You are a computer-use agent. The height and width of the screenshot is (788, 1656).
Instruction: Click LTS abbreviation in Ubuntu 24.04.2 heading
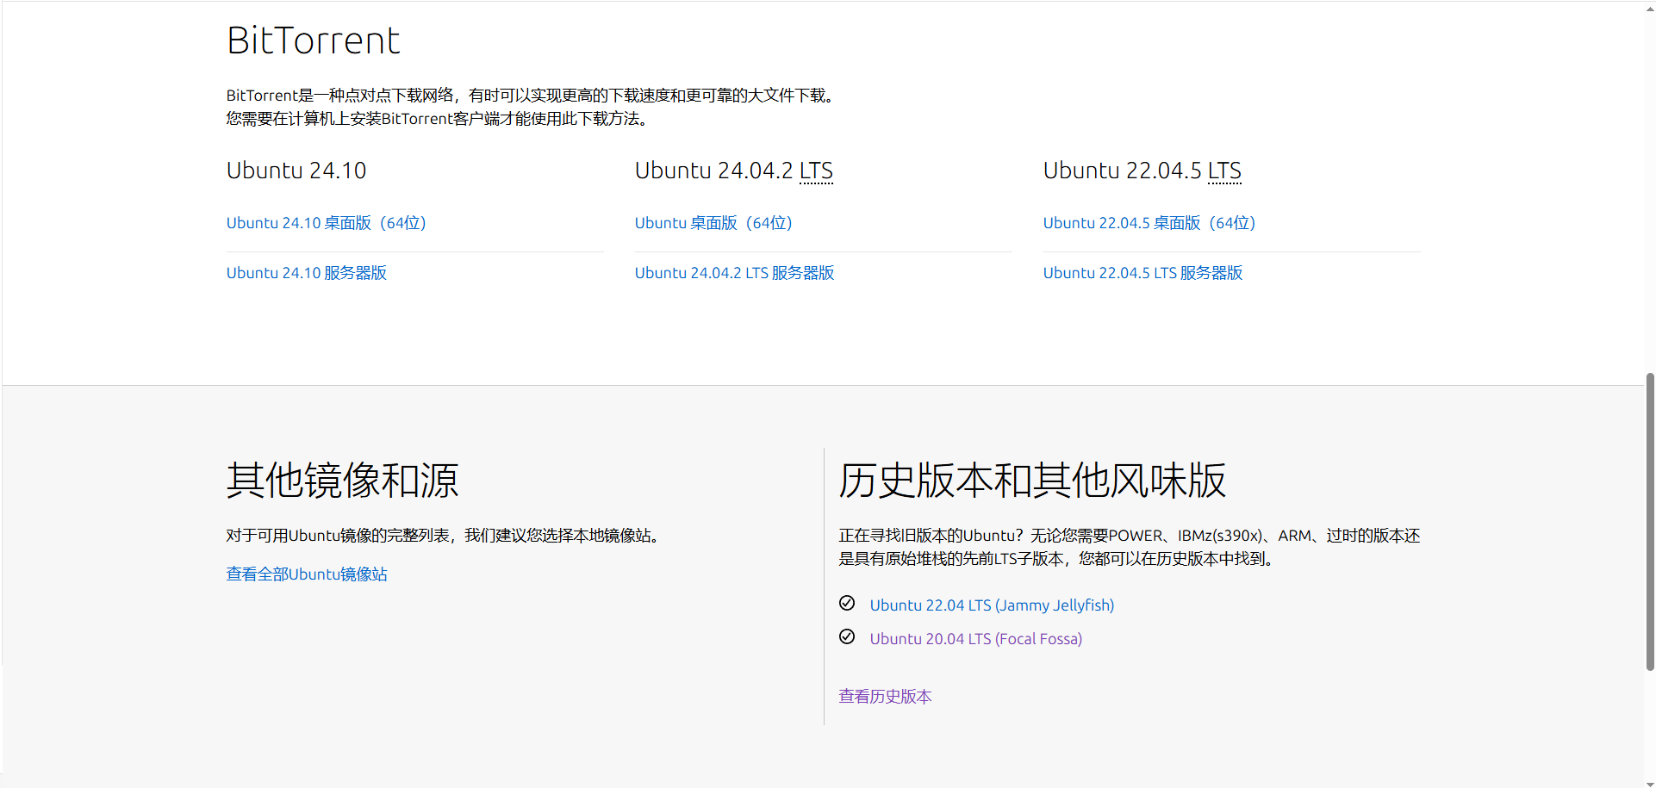[816, 171]
